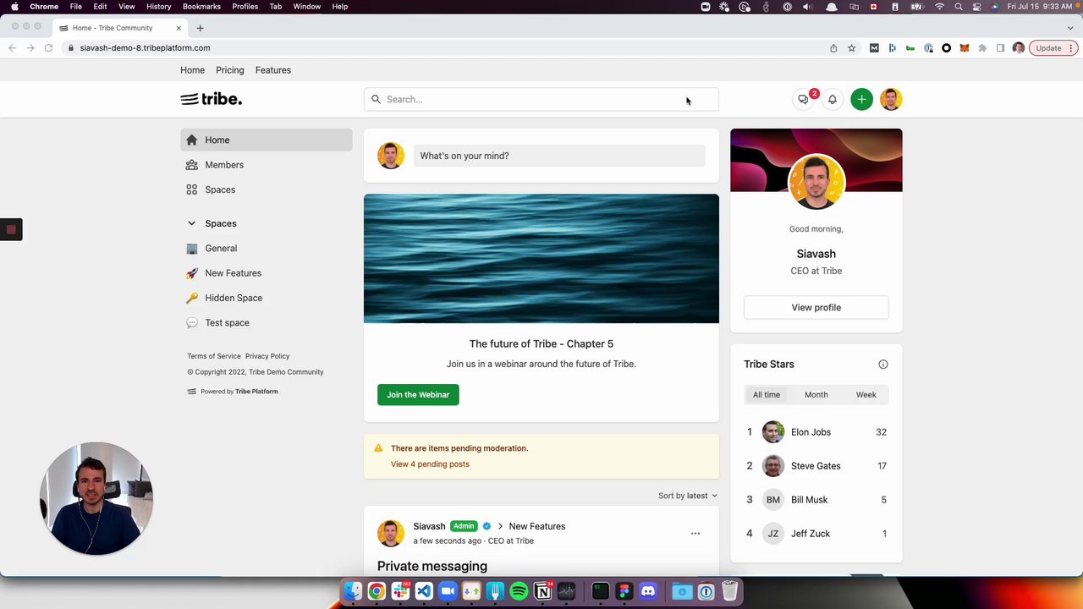Open Spotify from the Dock

[520, 591]
